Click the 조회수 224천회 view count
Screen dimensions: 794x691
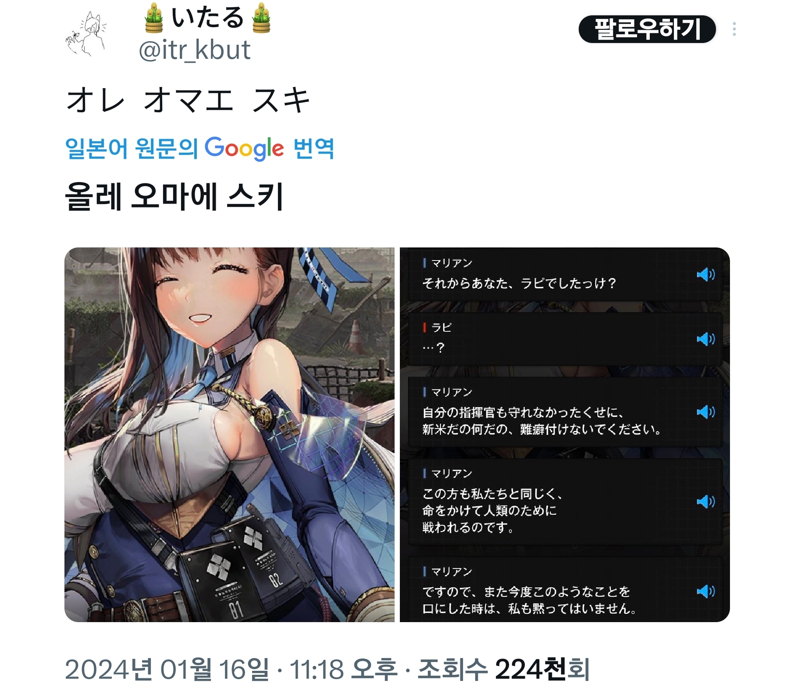(503, 670)
